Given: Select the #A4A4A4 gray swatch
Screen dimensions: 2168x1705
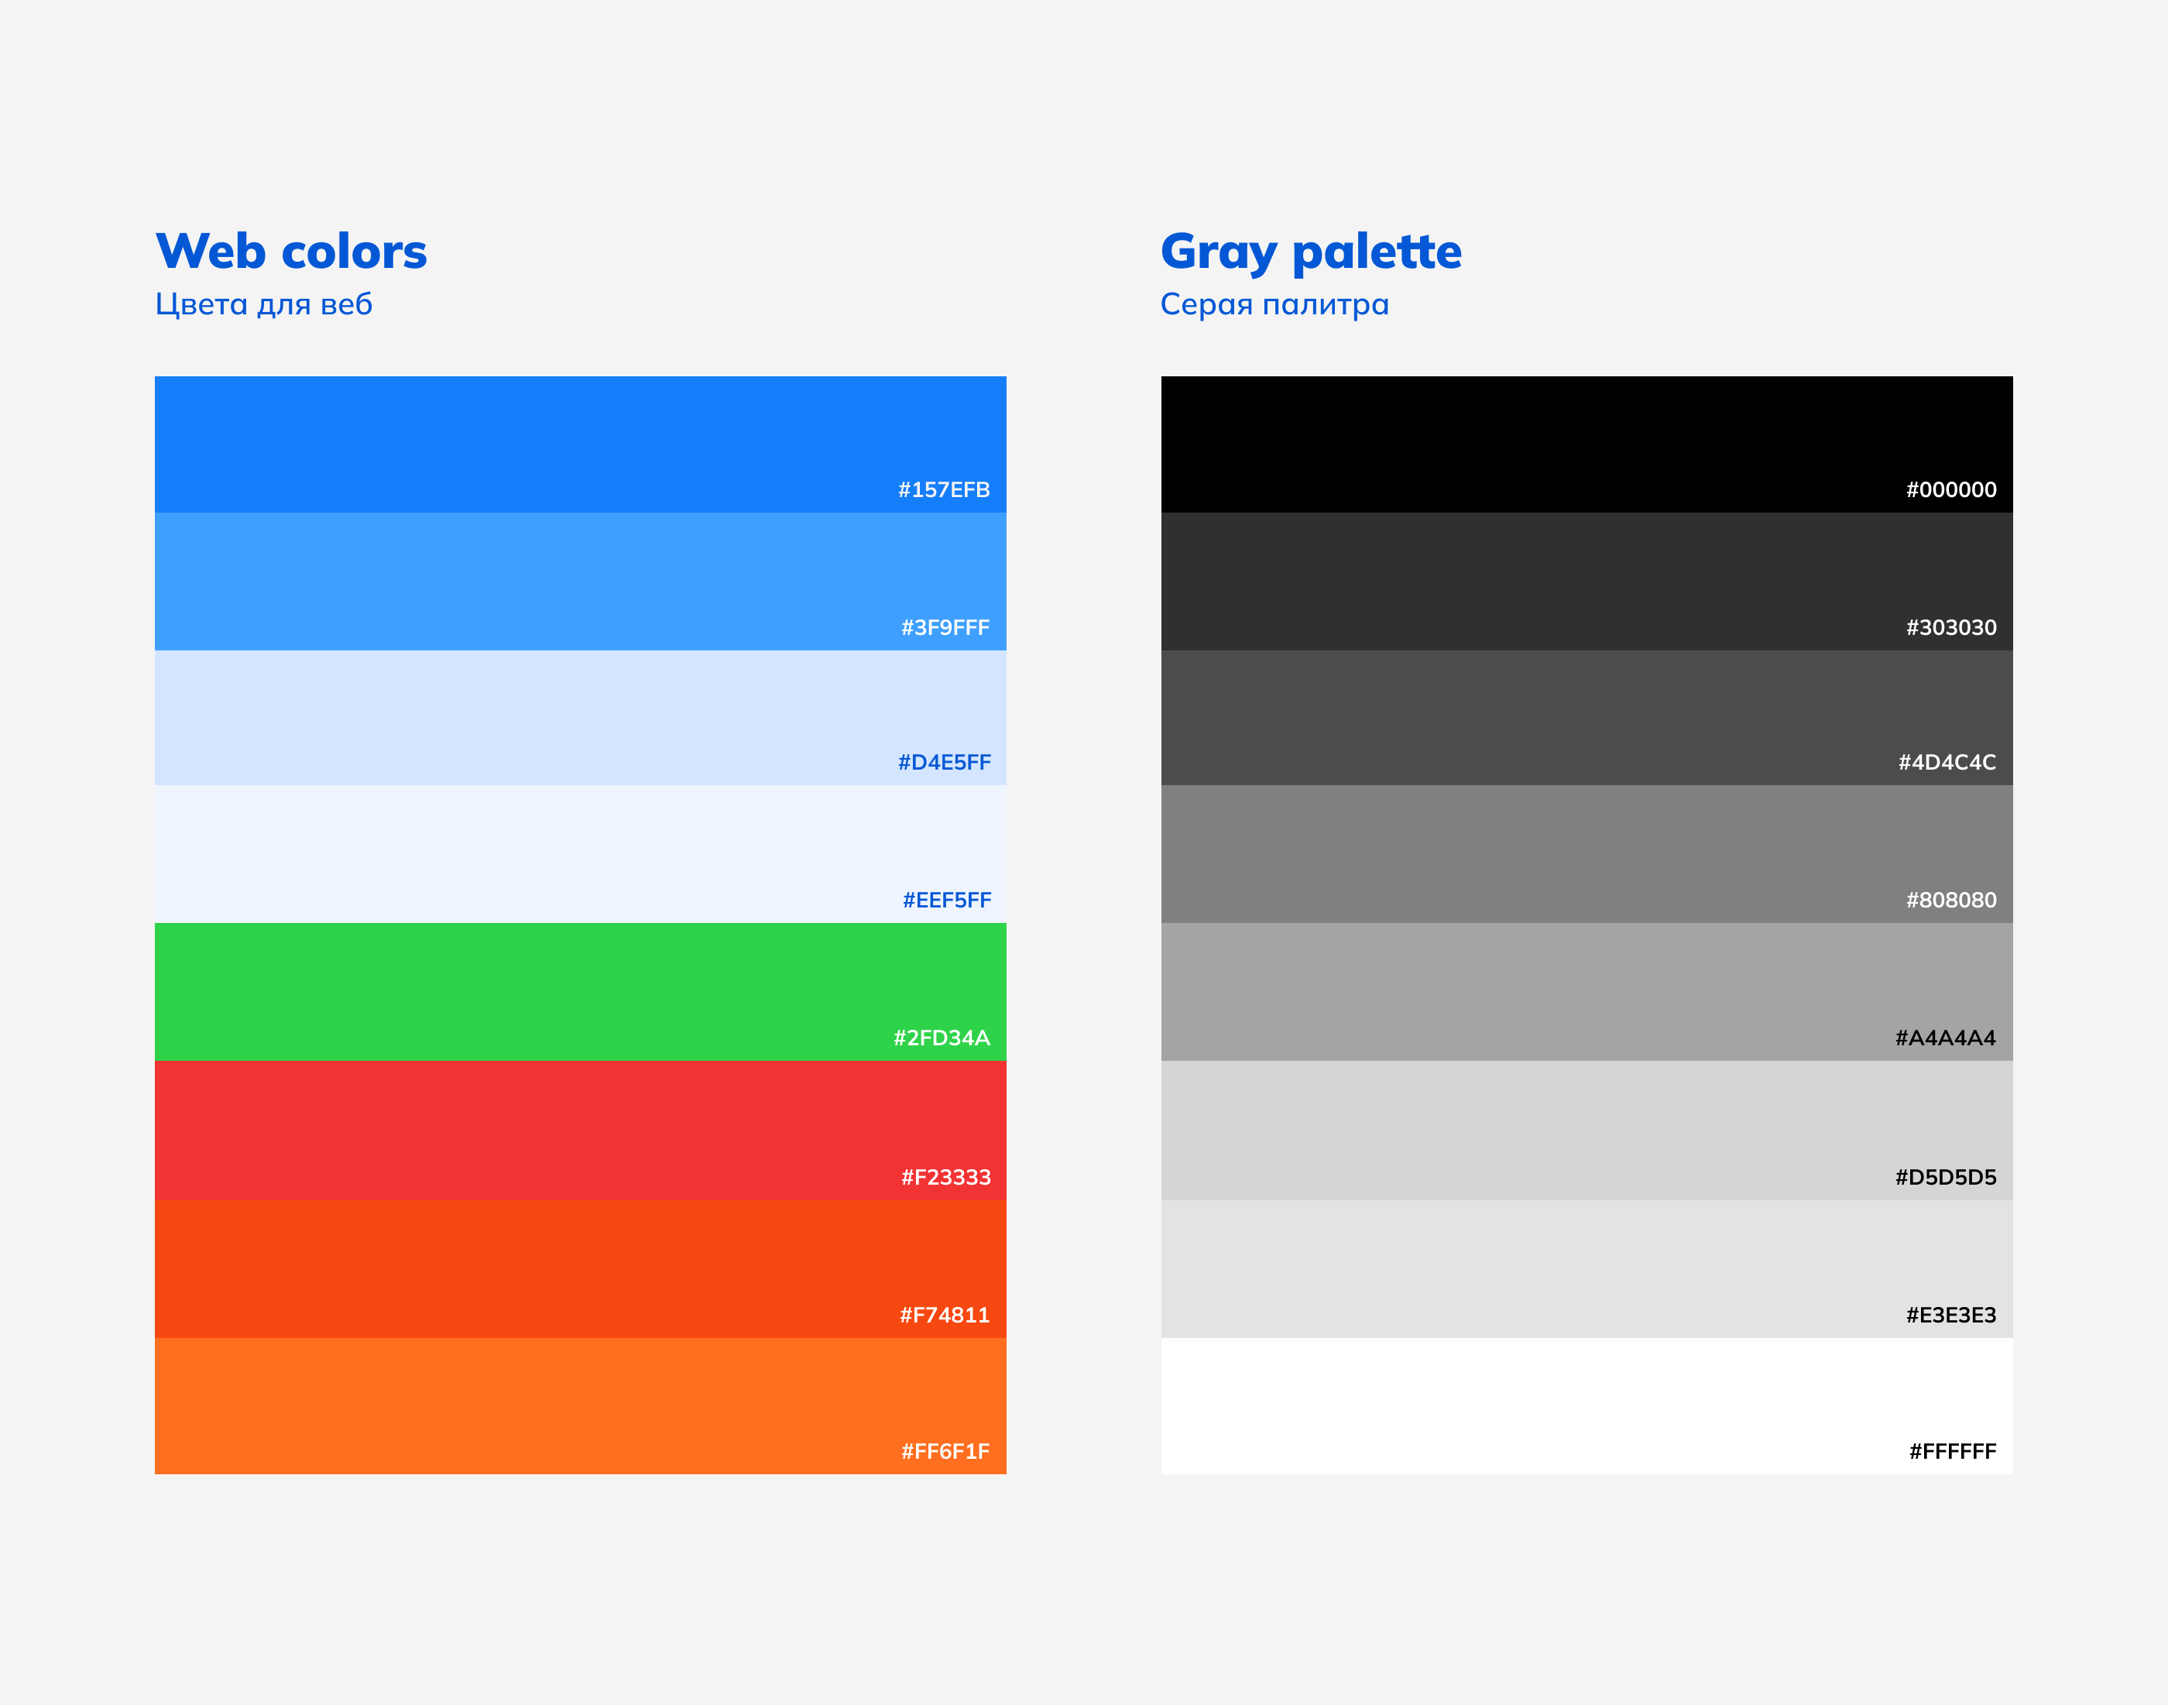Looking at the screenshot, I should coord(1586,991).
